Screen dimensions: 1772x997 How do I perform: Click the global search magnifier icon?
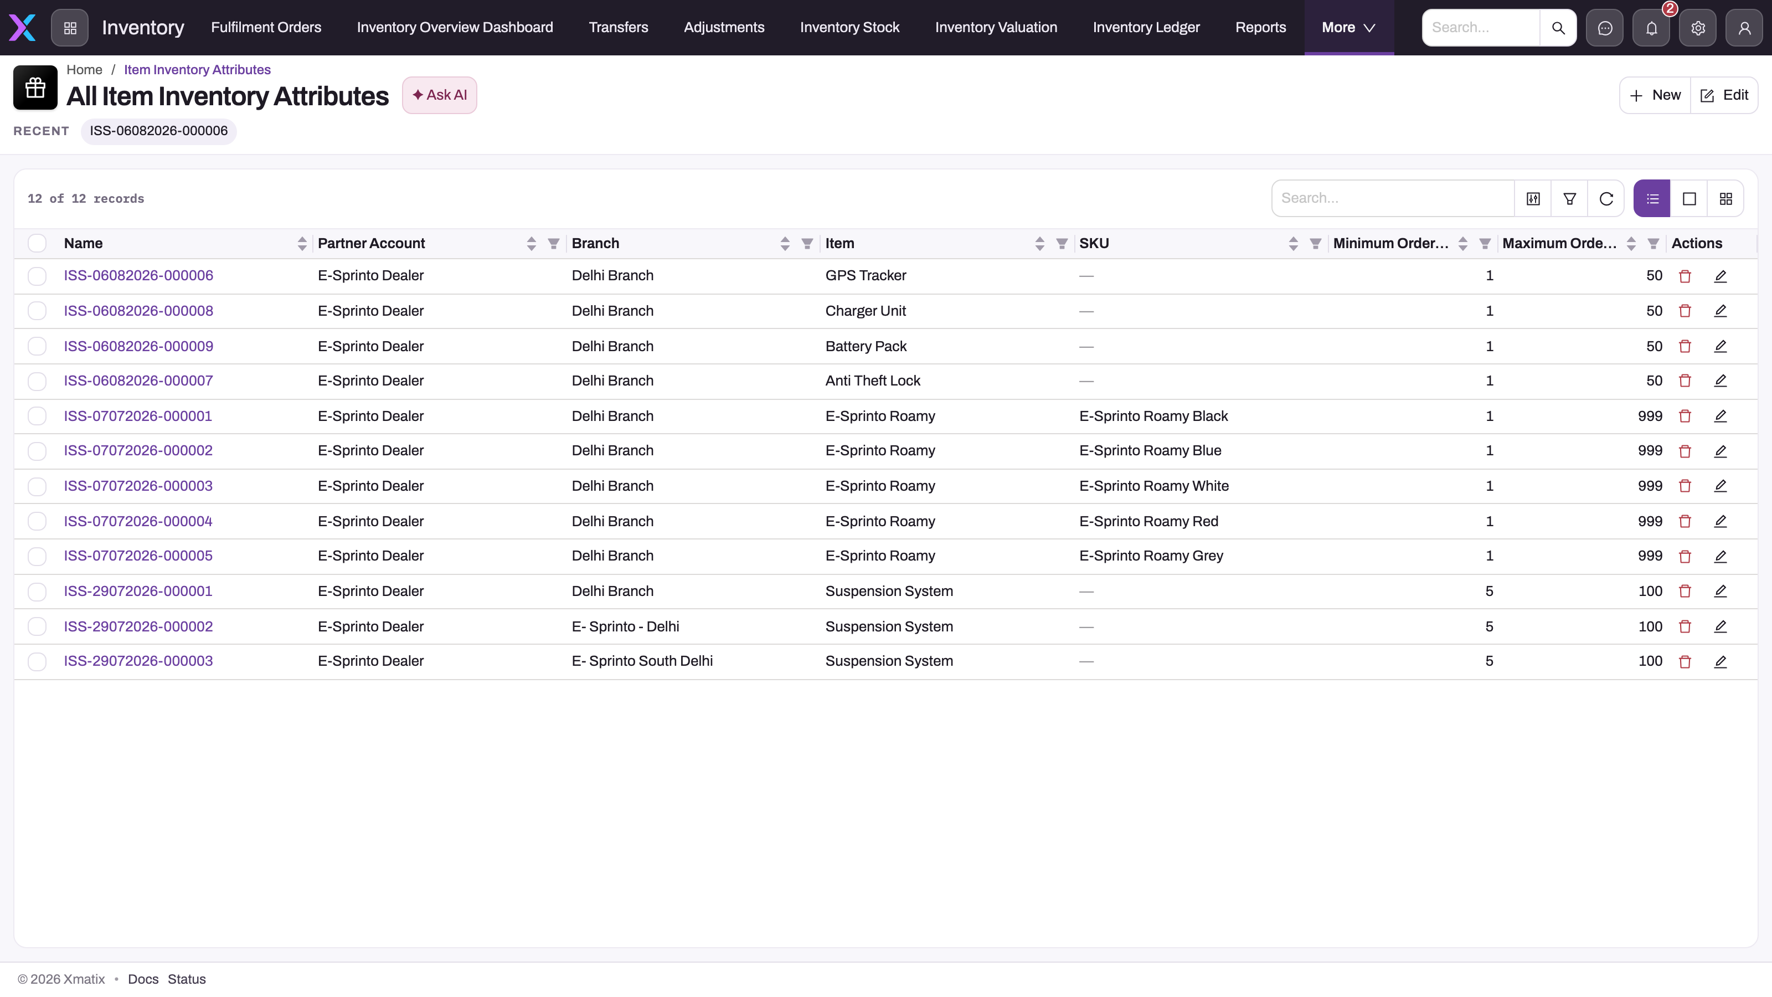point(1558,28)
